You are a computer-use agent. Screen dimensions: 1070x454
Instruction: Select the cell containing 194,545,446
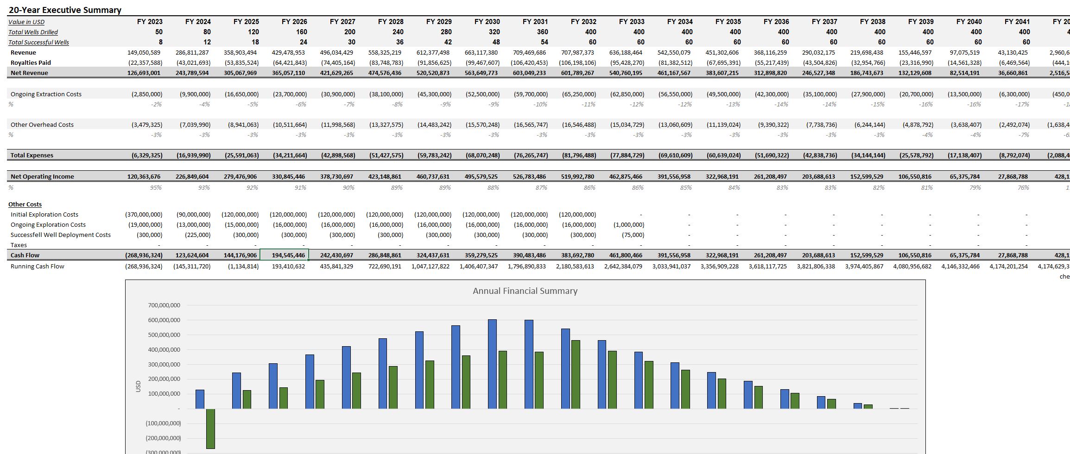tap(285, 255)
